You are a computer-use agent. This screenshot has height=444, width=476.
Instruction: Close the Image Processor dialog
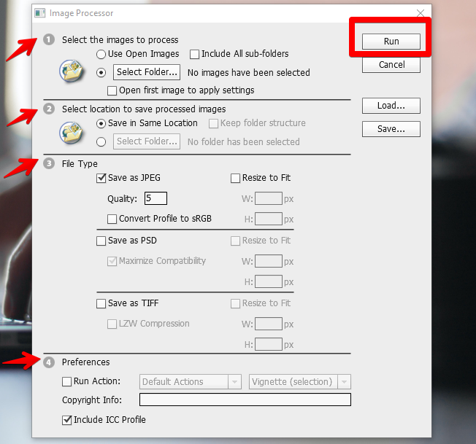(421, 12)
